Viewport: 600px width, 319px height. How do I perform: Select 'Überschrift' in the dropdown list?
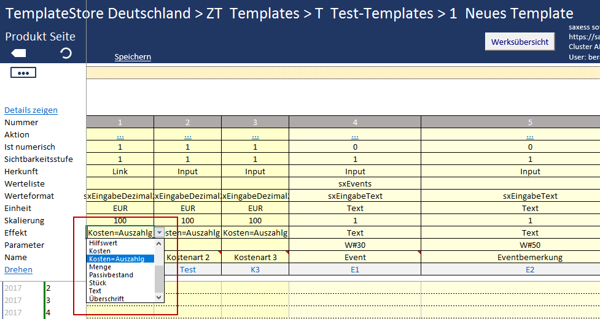pos(106,299)
